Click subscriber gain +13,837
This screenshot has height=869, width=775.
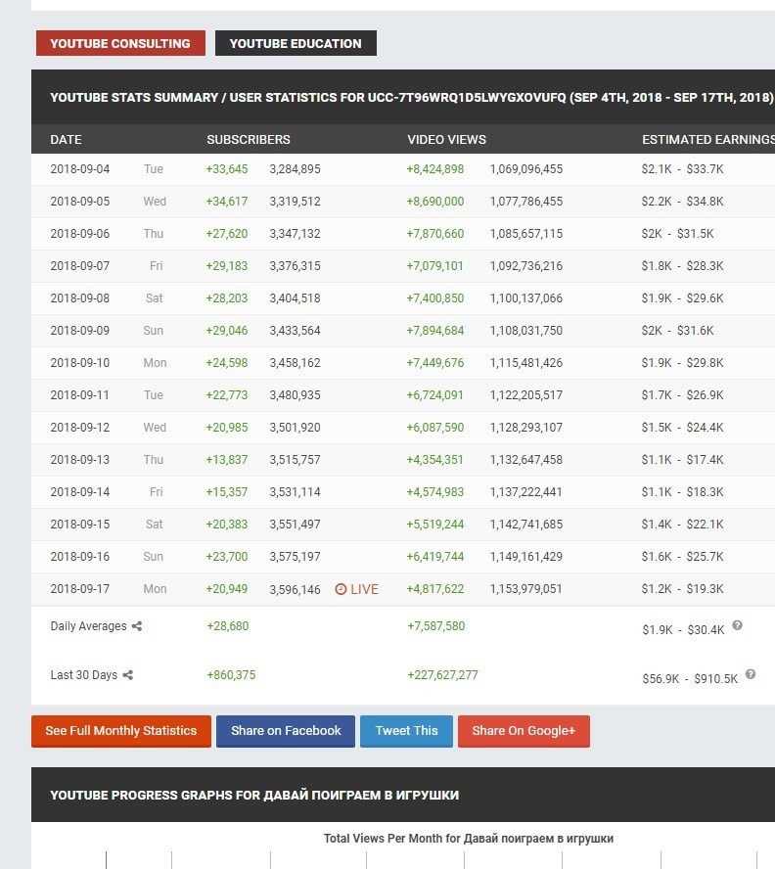pos(227,459)
